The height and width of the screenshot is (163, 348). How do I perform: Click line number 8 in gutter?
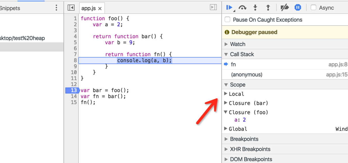[x=75, y=60]
